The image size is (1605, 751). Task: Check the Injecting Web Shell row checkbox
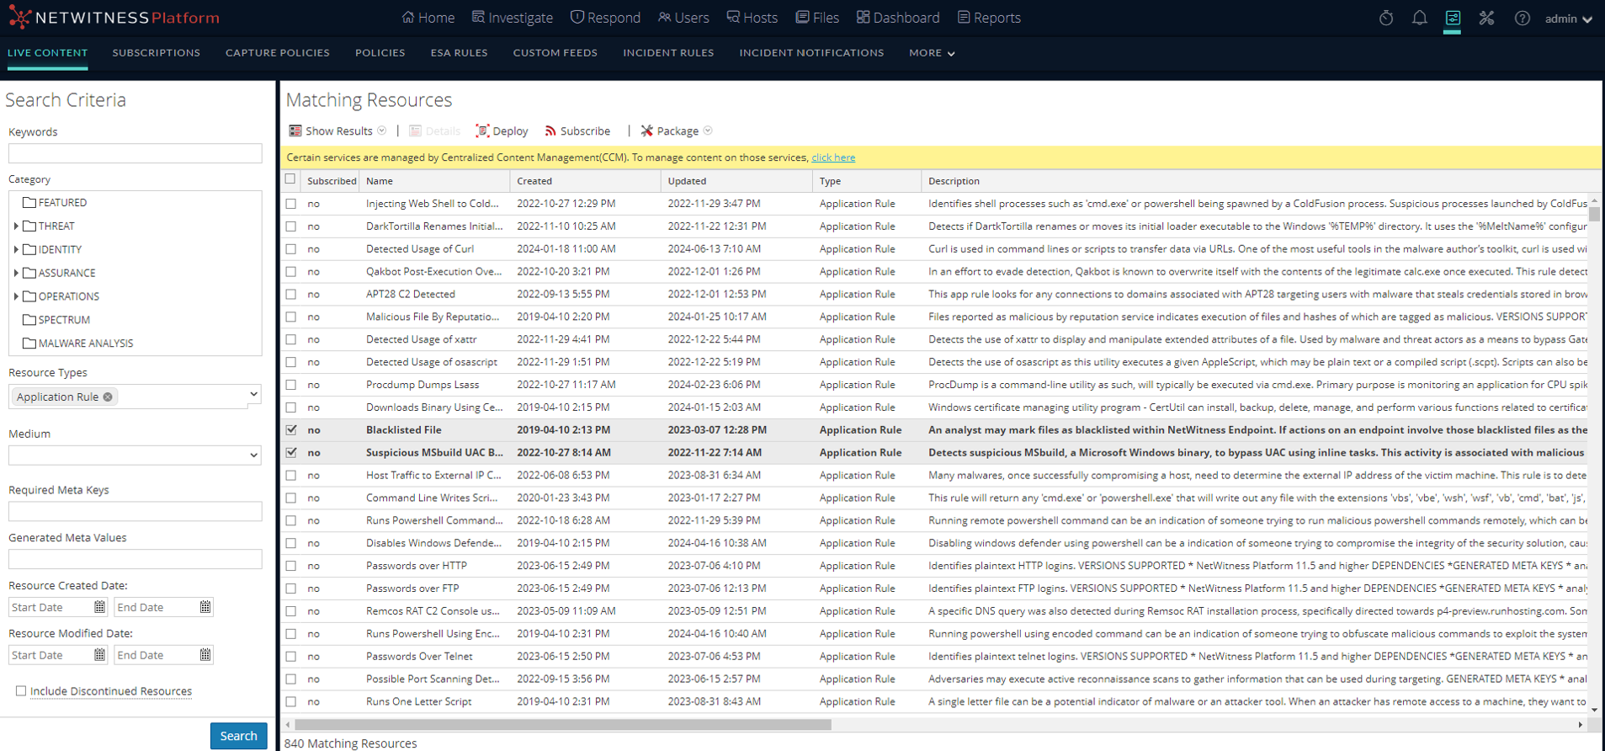(291, 204)
